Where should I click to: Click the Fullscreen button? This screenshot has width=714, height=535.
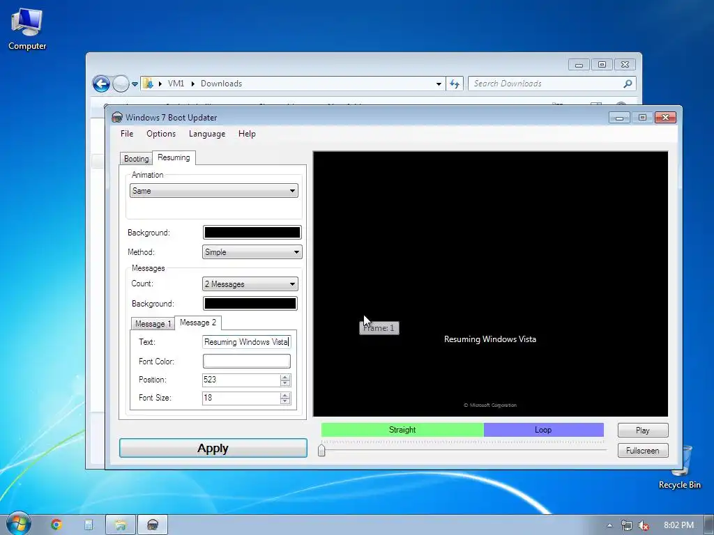tap(642, 451)
